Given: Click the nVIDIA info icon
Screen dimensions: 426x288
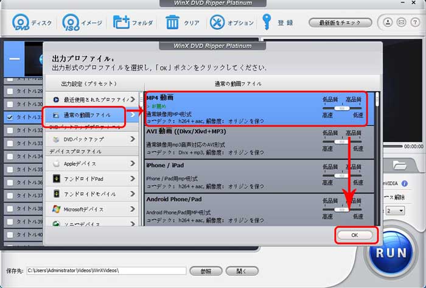Looking at the screenshot, I should [x=405, y=183].
